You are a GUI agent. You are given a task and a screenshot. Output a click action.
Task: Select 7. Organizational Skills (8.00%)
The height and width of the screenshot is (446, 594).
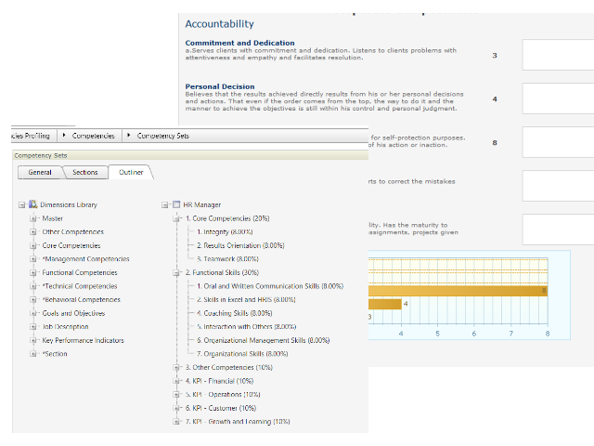(242, 354)
